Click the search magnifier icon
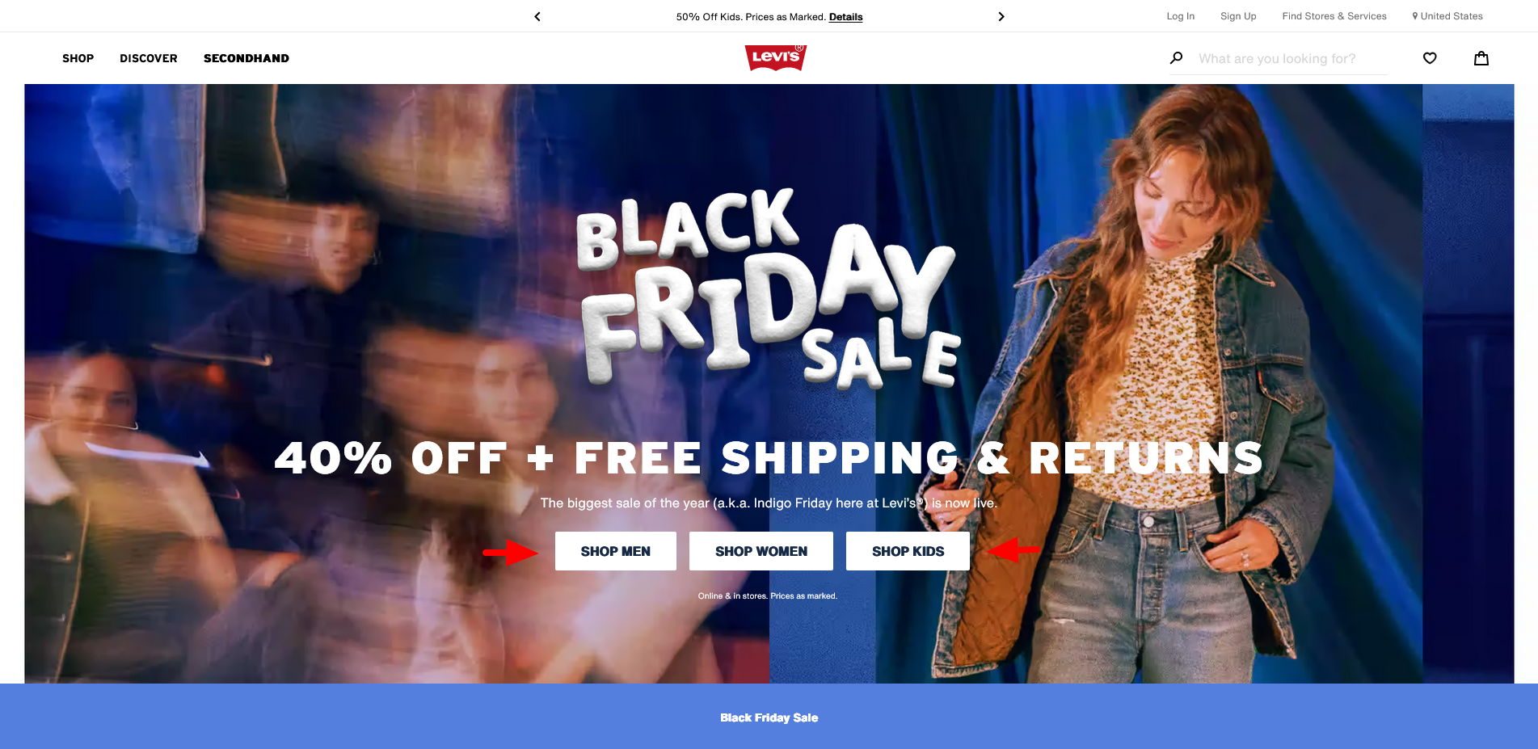 pyautogui.click(x=1177, y=58)
